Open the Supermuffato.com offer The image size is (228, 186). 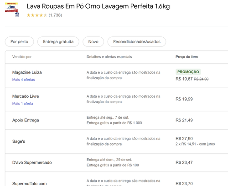[x=30, y=184]
